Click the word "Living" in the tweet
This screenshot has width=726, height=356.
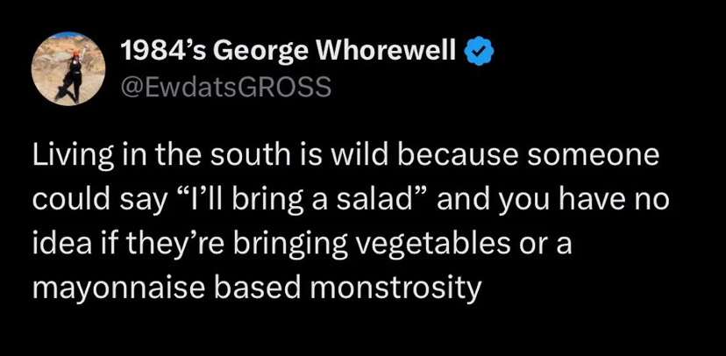[x=73, y=155]
